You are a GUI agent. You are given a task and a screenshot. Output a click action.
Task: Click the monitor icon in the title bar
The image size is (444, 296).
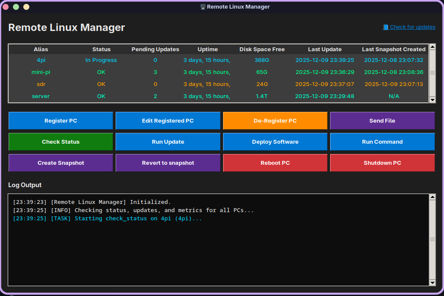pyautogui.click(x=203, y=6)
